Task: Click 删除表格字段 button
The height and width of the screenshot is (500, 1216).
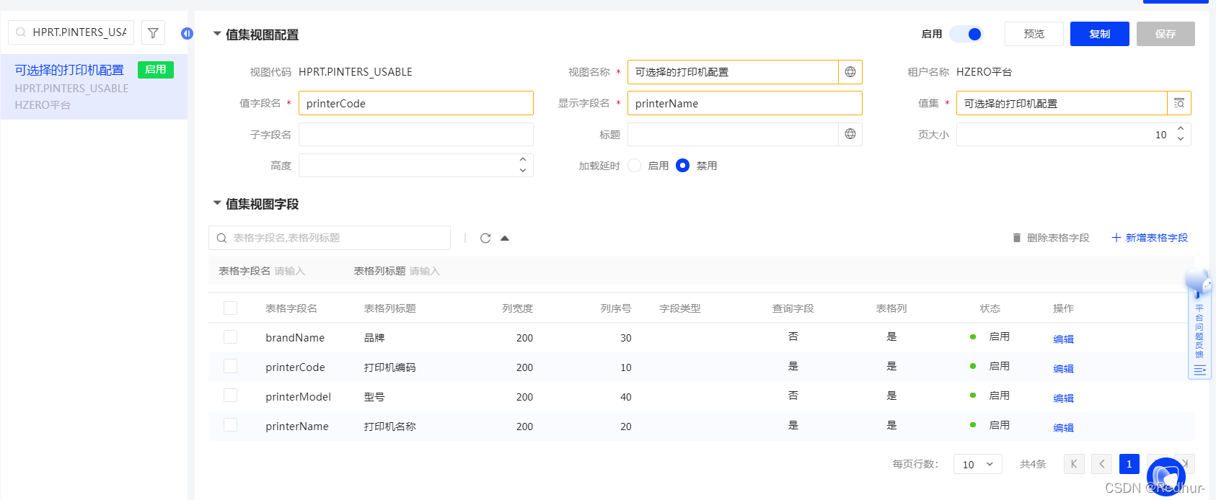Action: click(1051, 238)
